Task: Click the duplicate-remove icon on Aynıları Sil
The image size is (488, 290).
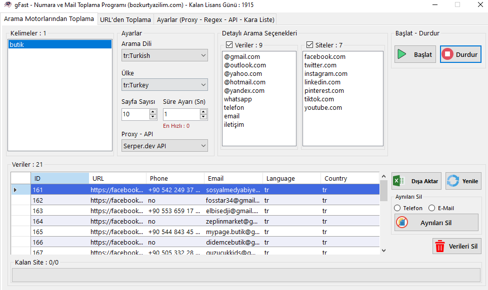Action: pyautogui.click(x=402, y=223)
